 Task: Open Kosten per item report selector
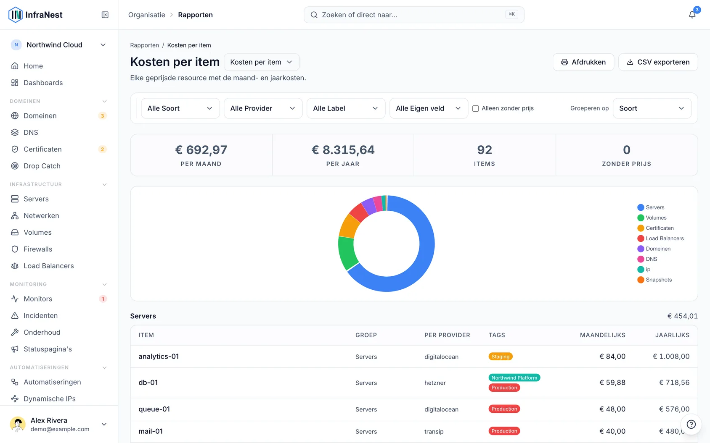click(262, 62)
